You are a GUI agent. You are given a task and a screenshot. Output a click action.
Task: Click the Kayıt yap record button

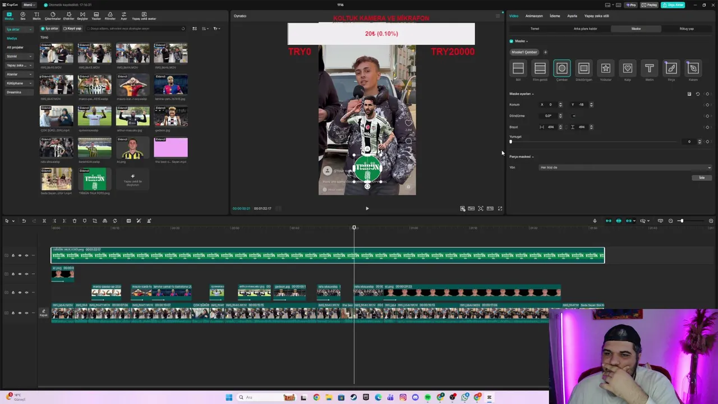point(72,29)
